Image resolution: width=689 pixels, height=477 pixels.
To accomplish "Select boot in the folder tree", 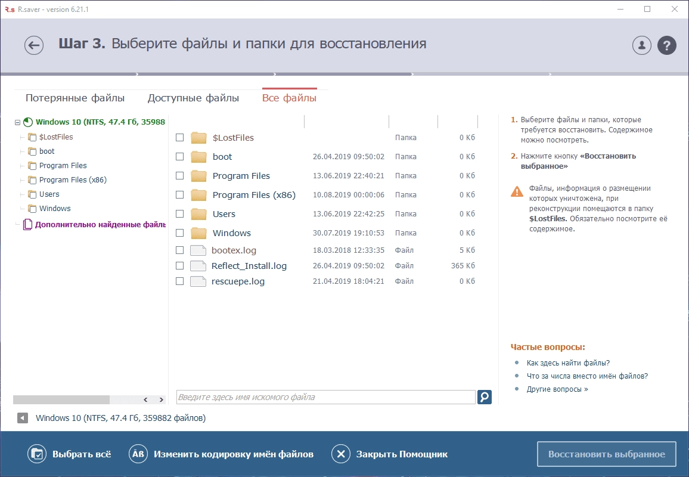I will point(46,151).
